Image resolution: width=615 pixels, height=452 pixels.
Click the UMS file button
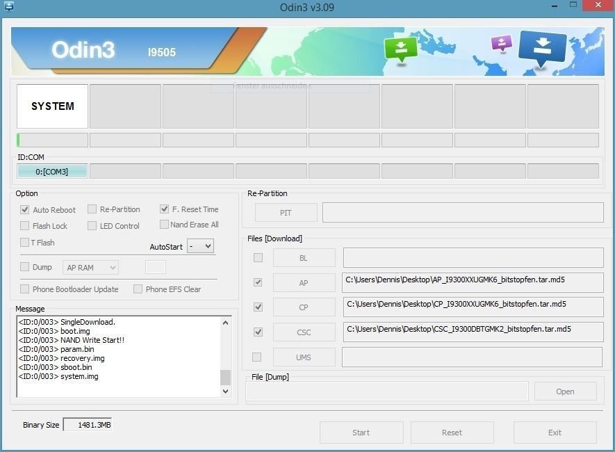[304, 357]
